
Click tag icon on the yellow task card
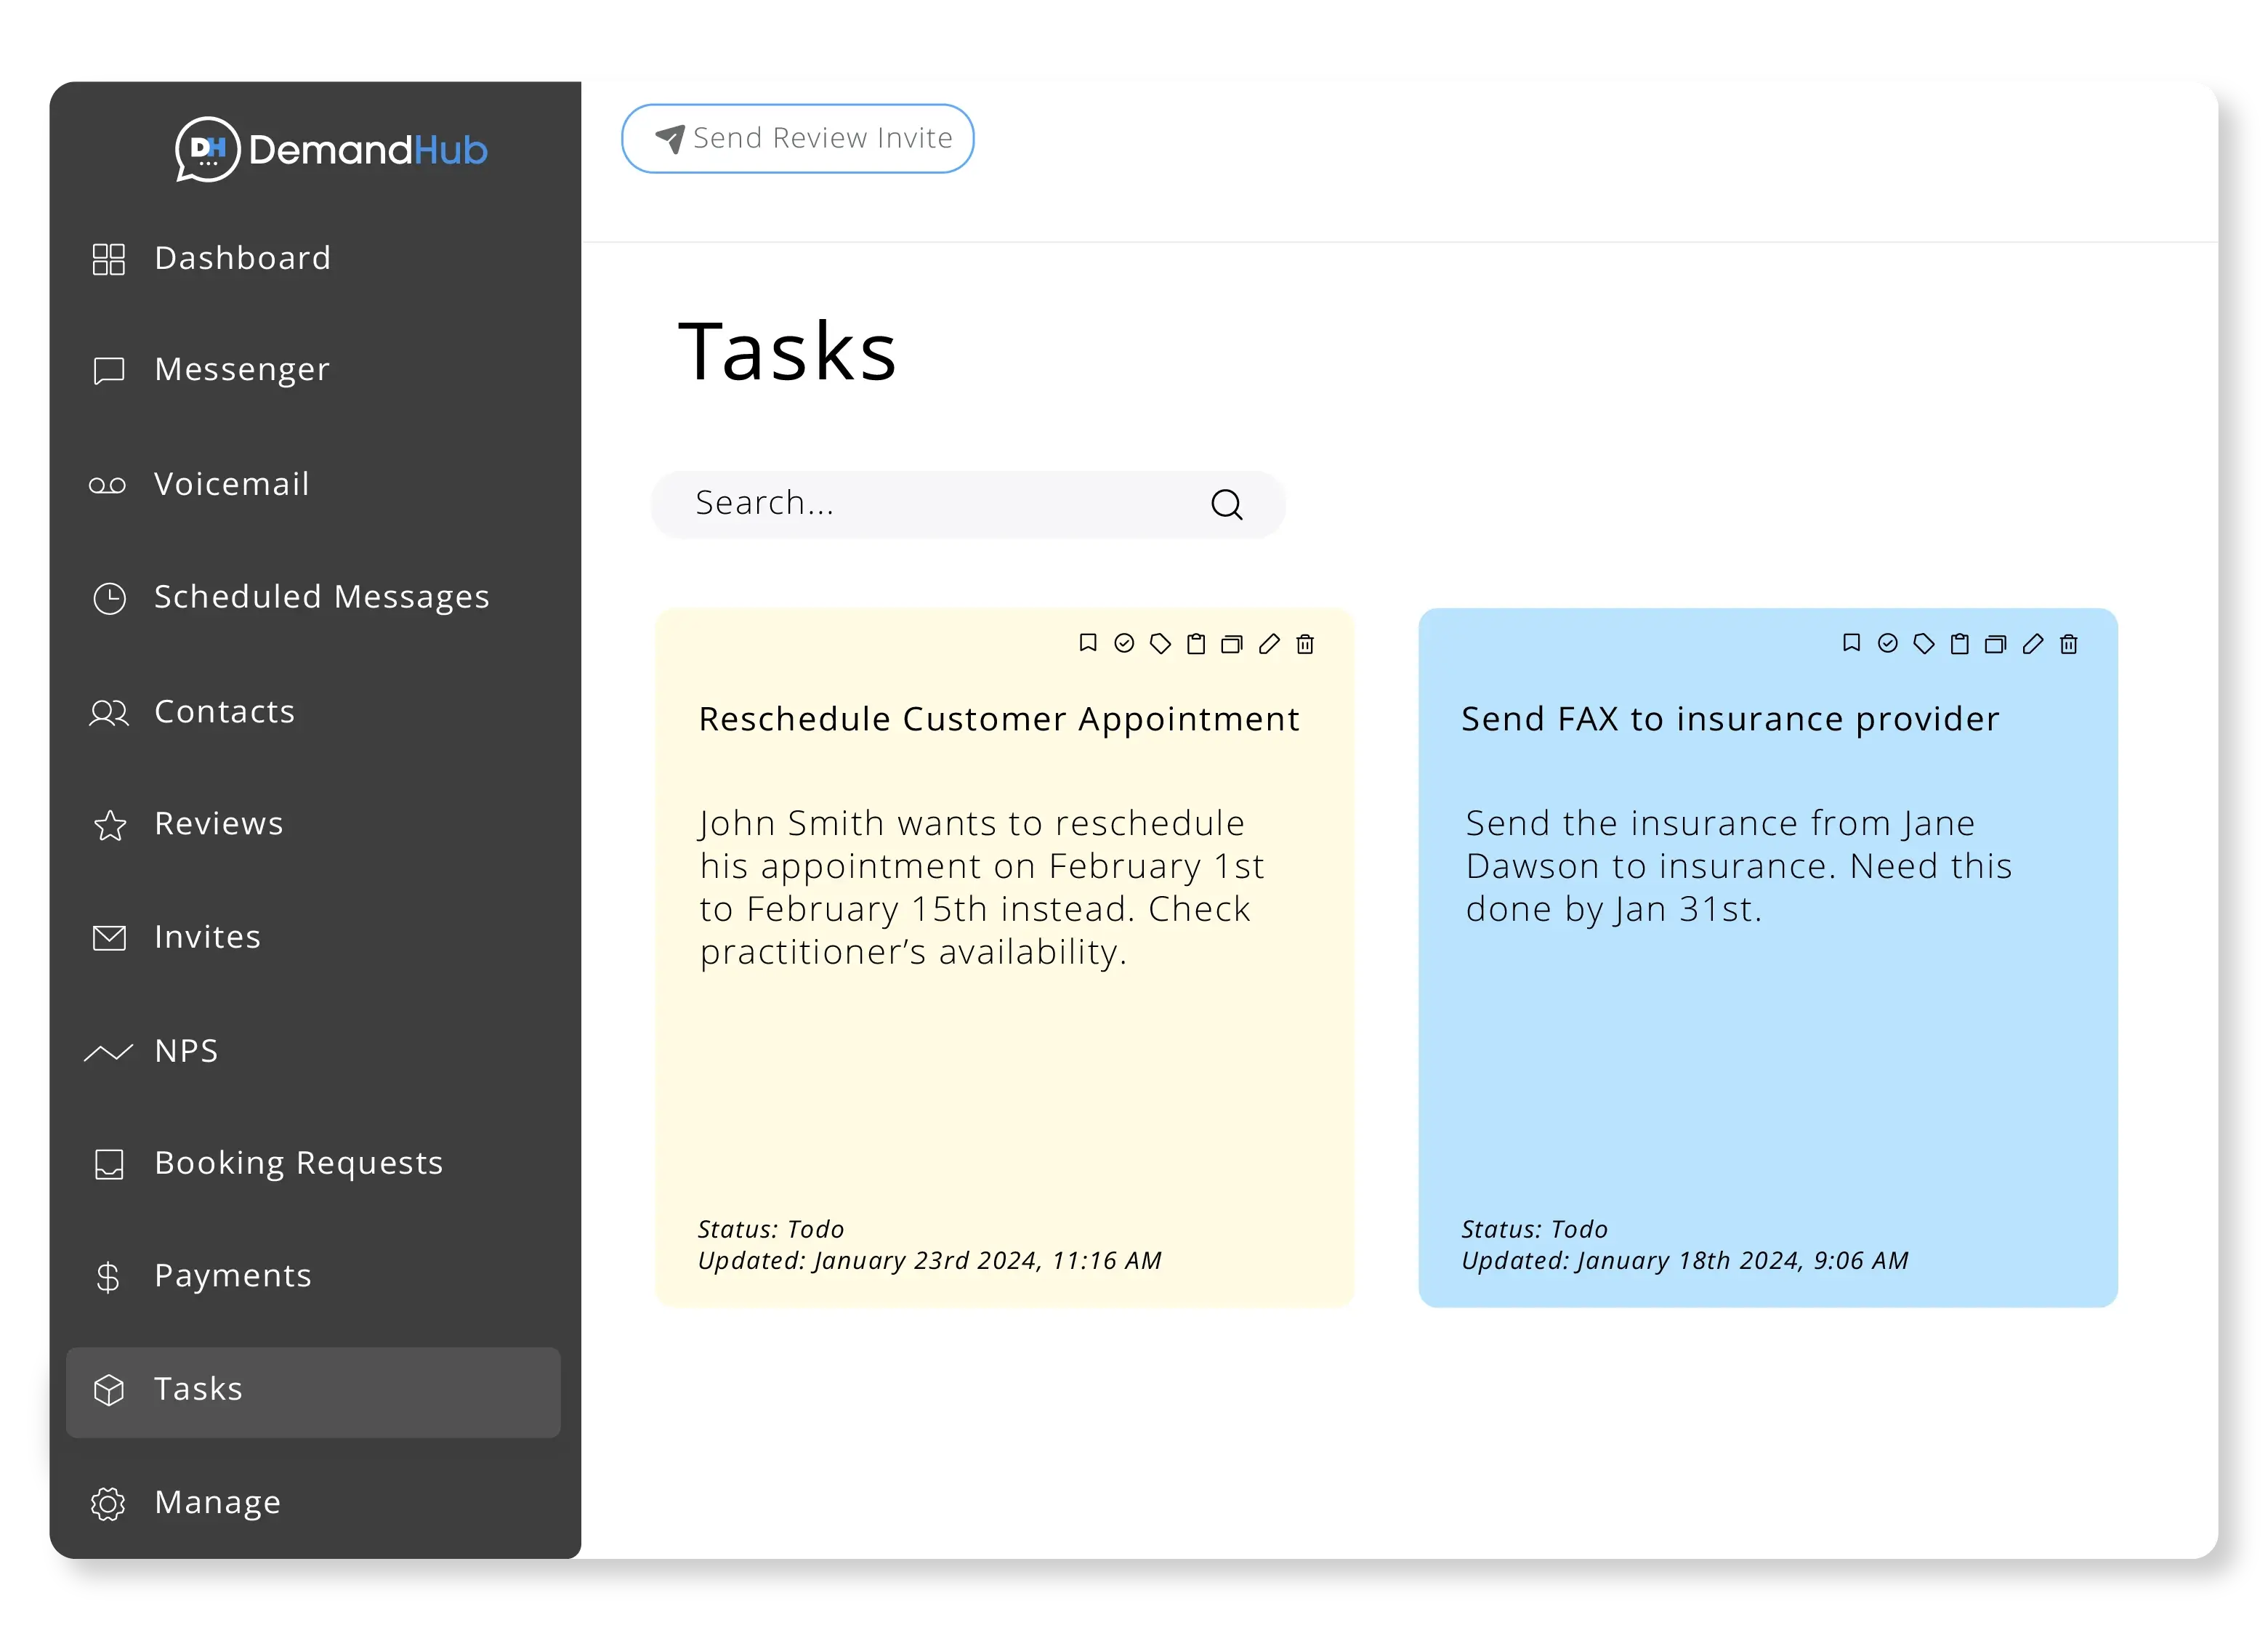(x=1160, y=643)
